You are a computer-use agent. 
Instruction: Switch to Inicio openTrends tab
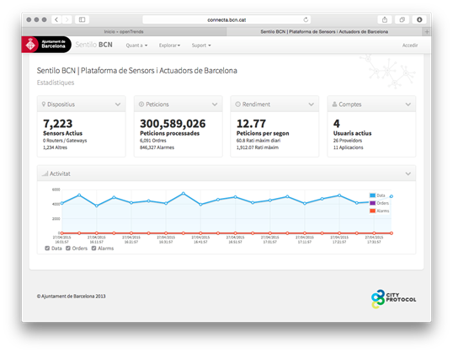pyautogui.click(x=124, y=32)
